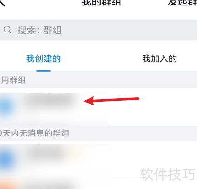This screenshot has height=189, width=197.
Task: Click the bottom blurred group row
Action: pyautogui.click(x=98, y=184)
